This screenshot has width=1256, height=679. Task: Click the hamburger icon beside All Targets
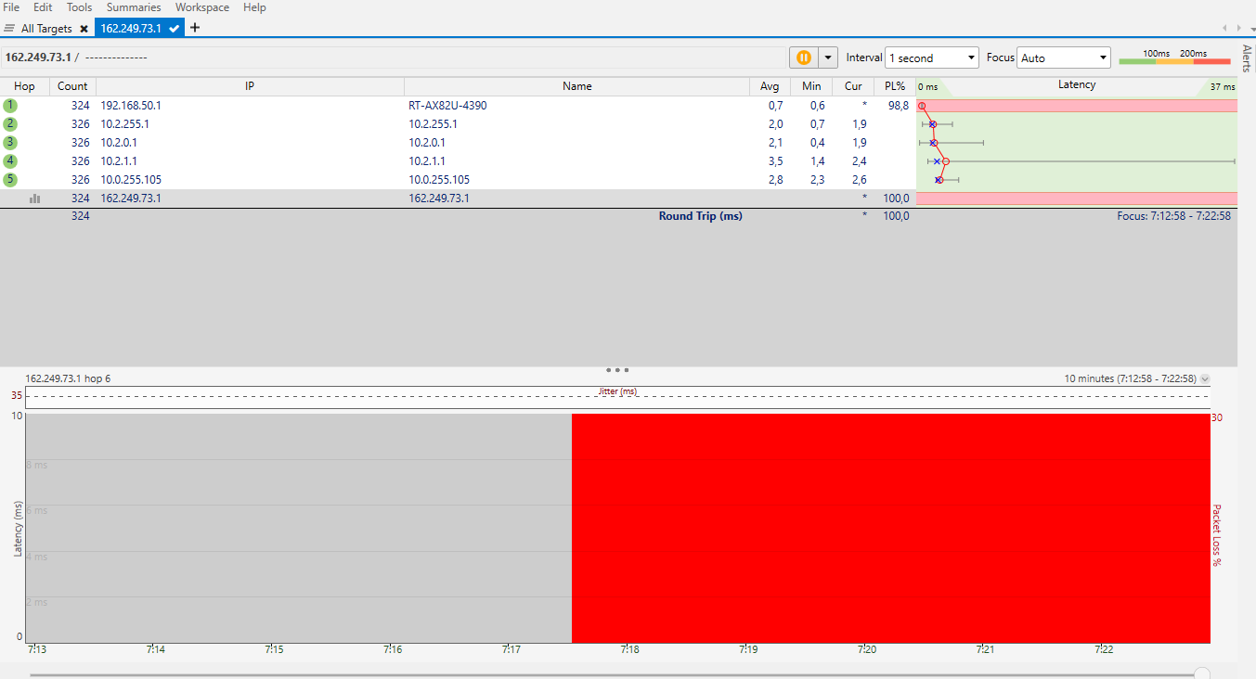pyautogui.click(x=9, y=29)
